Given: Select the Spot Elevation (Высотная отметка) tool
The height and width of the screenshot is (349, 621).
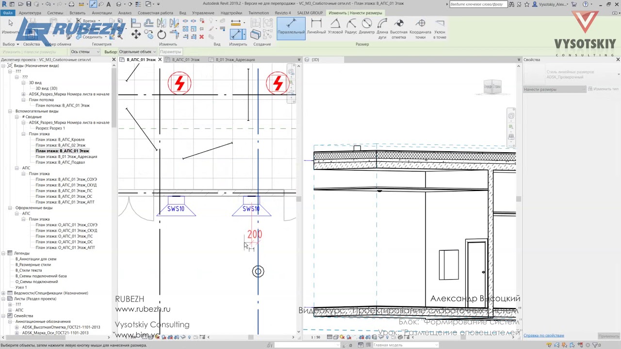Looking at the screenshot, I should (399, 28).
